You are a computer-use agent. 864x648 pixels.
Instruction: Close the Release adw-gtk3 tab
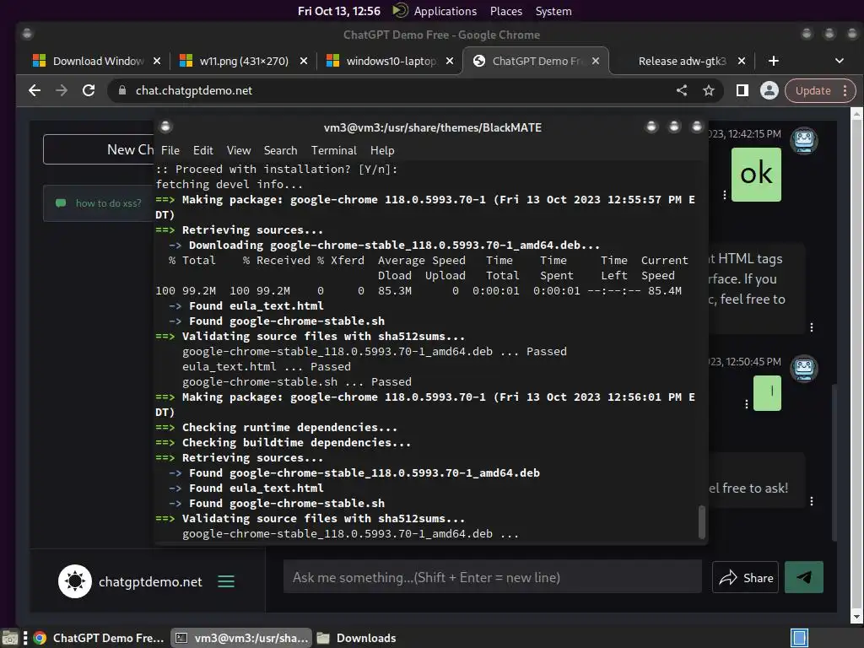point(742,61)
